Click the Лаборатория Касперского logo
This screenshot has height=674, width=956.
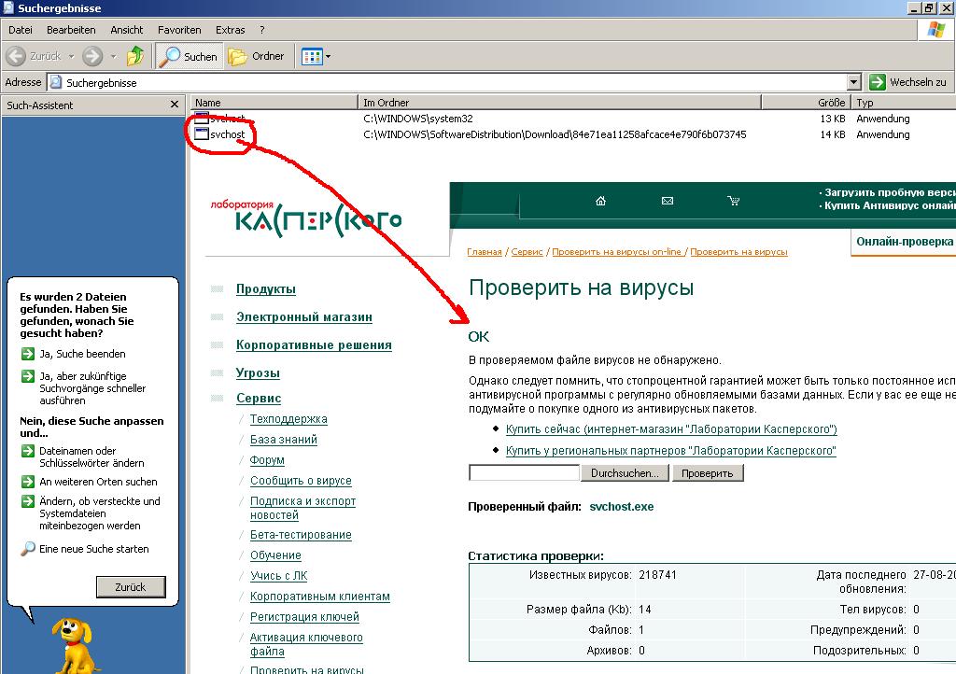[306, 218]
